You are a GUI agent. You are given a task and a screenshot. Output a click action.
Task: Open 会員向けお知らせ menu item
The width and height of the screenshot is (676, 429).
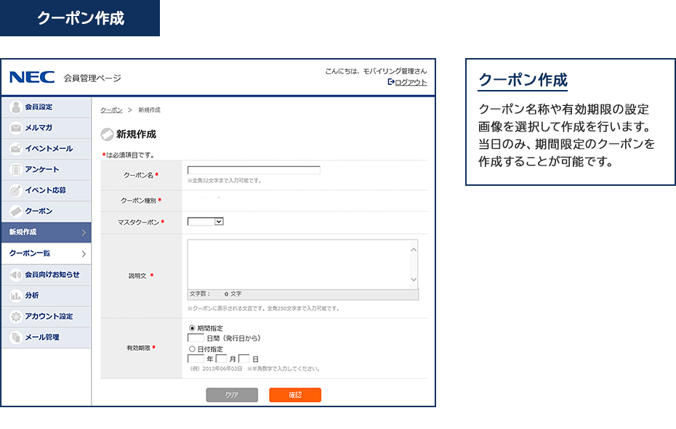46,275
